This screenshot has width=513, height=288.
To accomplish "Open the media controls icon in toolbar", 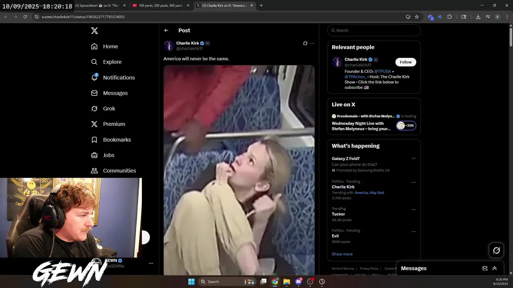I will coord(488,17).
